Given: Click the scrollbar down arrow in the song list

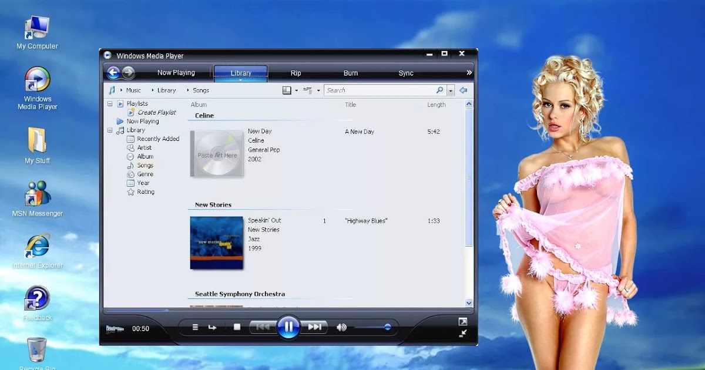Looking at the screenshot, I should click(469, 302).
